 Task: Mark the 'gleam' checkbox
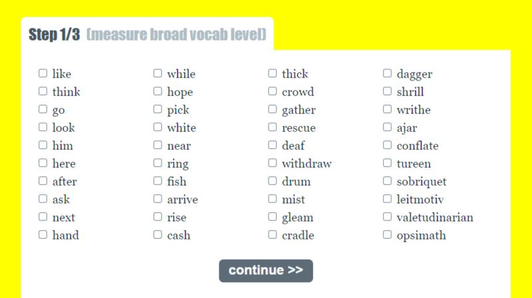tap(273, 217)
